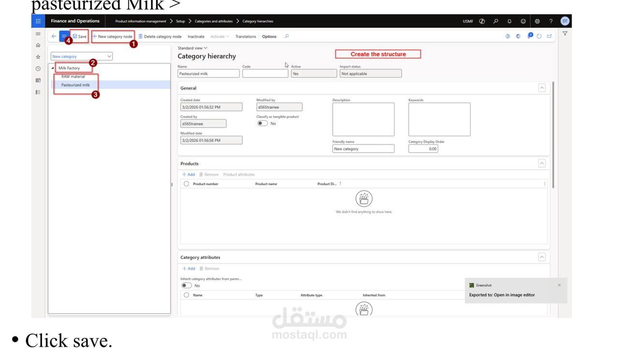Collapse the General section
619x348 pixels.
pyautogui.click(x=542, y=88)
